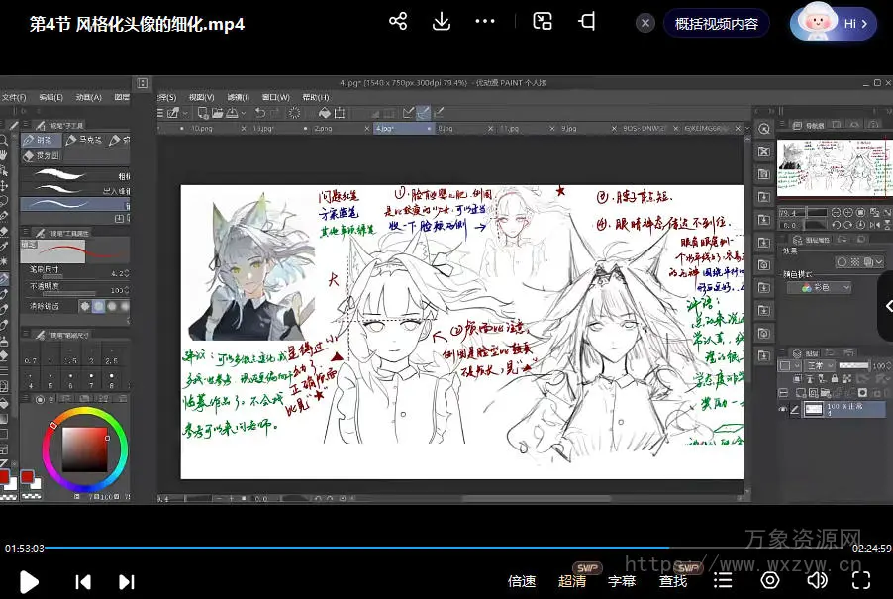Enter fullscreen mode
Viewport: 893px width, 599px height.
click(x=861, y=581)
